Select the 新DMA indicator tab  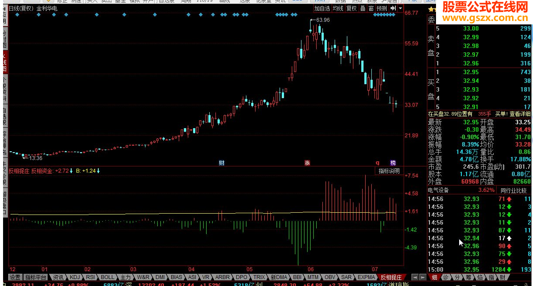(279, 277)
